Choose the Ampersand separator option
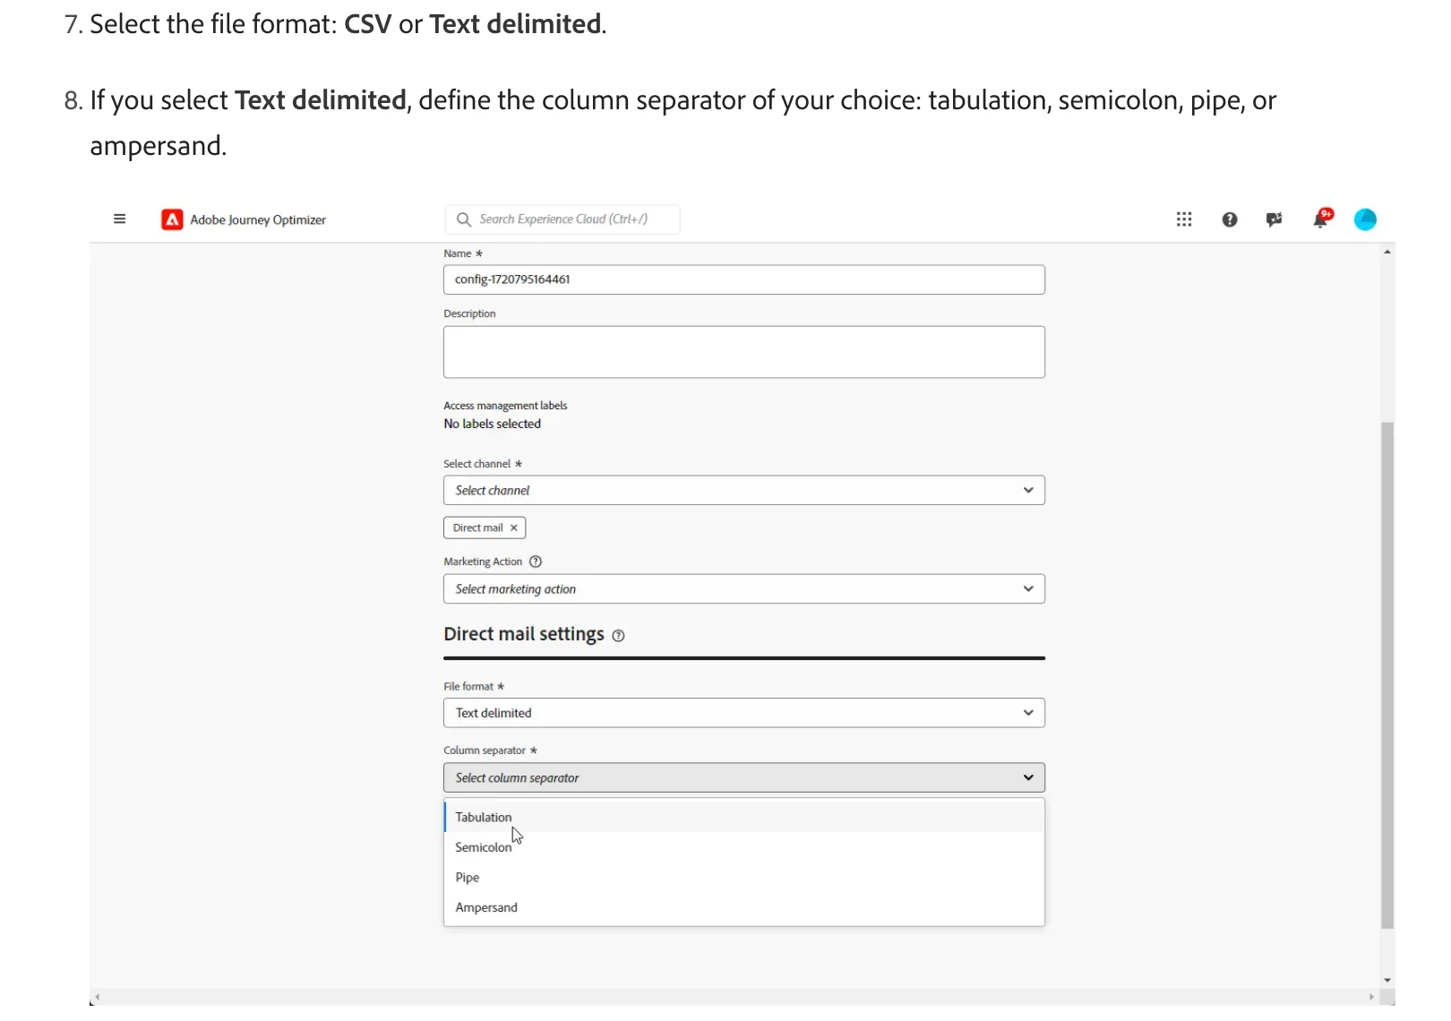This screenshot has height=1021, width=1451. (486, 907)
